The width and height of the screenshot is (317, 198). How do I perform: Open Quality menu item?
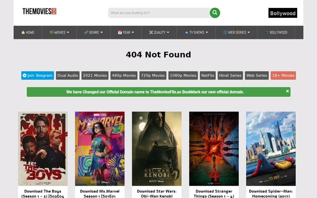(159, 32)
